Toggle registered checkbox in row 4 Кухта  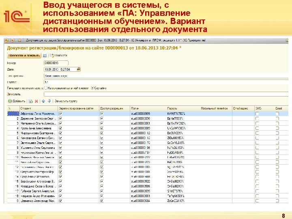(x=60, y=128)
